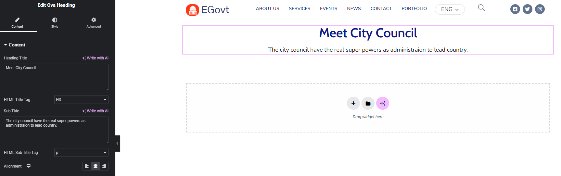
Task: Add new section with plus button
Action: 353,103
